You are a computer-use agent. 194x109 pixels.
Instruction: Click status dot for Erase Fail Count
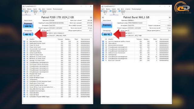(x=24, y=76)
